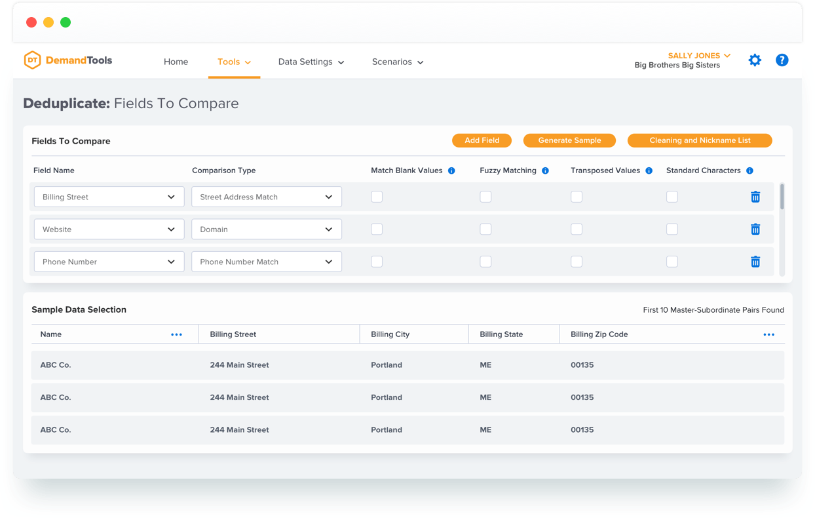Delete the Website field row
Screen dimensions: 815x518
point(755,229)
